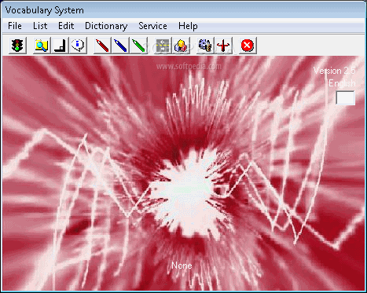Viewport: 367px width, 293px height.
Task: Click the colored blocks toolbar icon
Action: [182, 46]
